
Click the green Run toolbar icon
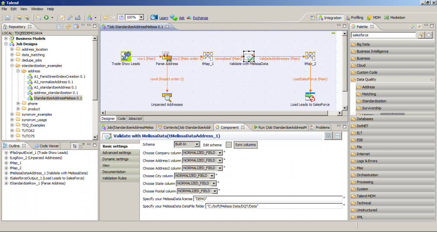[46, 17]
